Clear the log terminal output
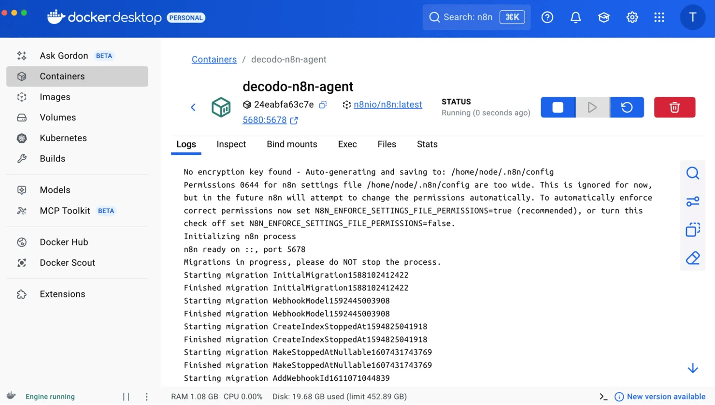Viewport: 715px width, 405px height. point(692,258)
